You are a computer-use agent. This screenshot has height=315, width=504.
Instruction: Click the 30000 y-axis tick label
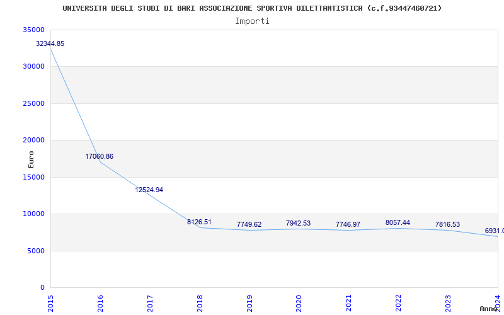coord(33,67)
